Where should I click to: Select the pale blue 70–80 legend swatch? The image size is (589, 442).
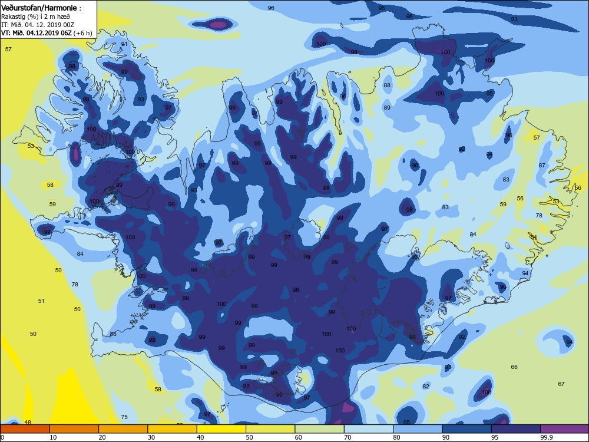tap(369, 429)
